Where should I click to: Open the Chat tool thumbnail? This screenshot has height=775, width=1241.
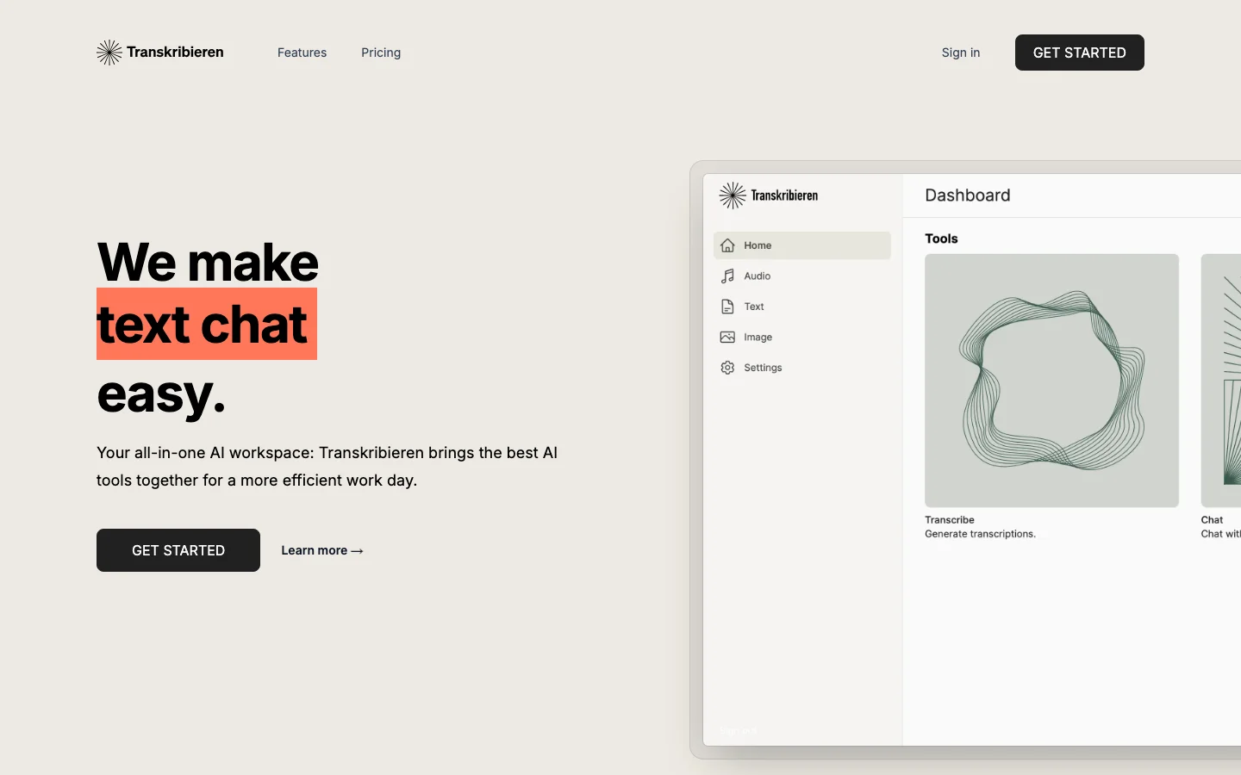coord(1221,381)
